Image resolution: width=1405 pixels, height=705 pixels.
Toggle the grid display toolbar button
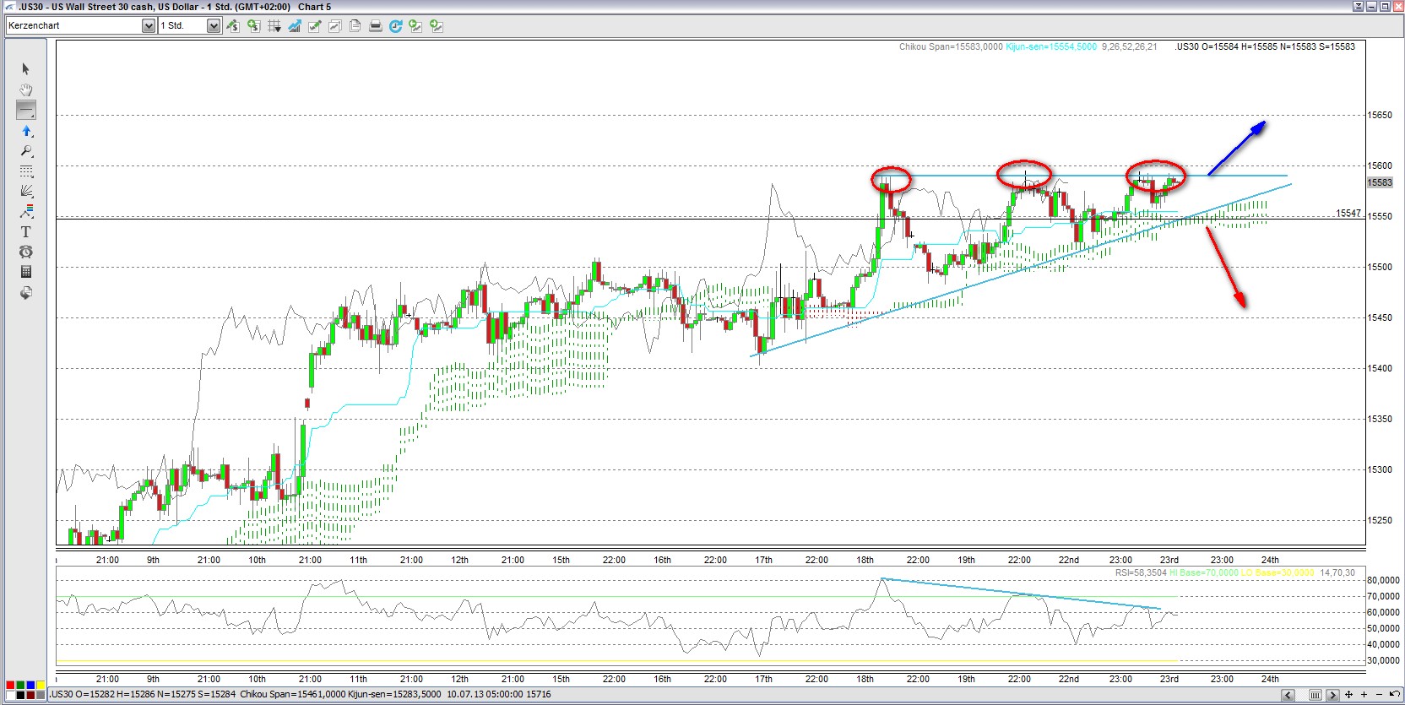click(274, 26)
